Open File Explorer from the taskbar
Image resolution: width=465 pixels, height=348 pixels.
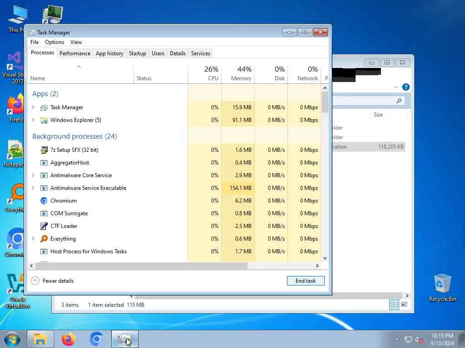click(x=40, y=339)
